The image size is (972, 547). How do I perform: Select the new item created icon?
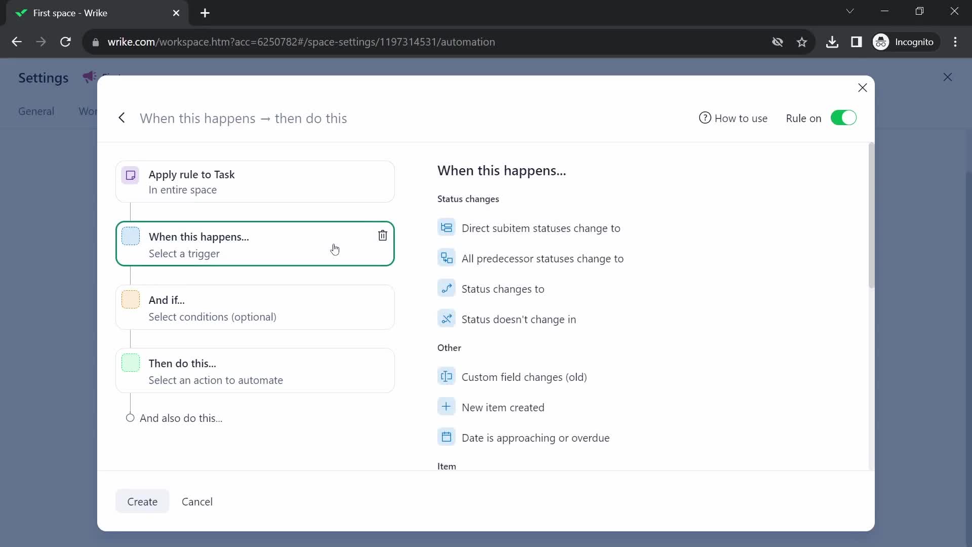pos(447,407)
